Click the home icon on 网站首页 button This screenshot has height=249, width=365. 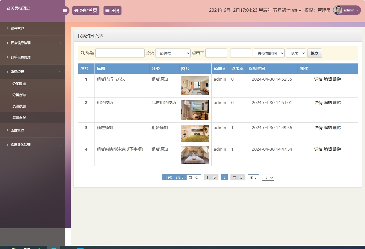(76, 10)
